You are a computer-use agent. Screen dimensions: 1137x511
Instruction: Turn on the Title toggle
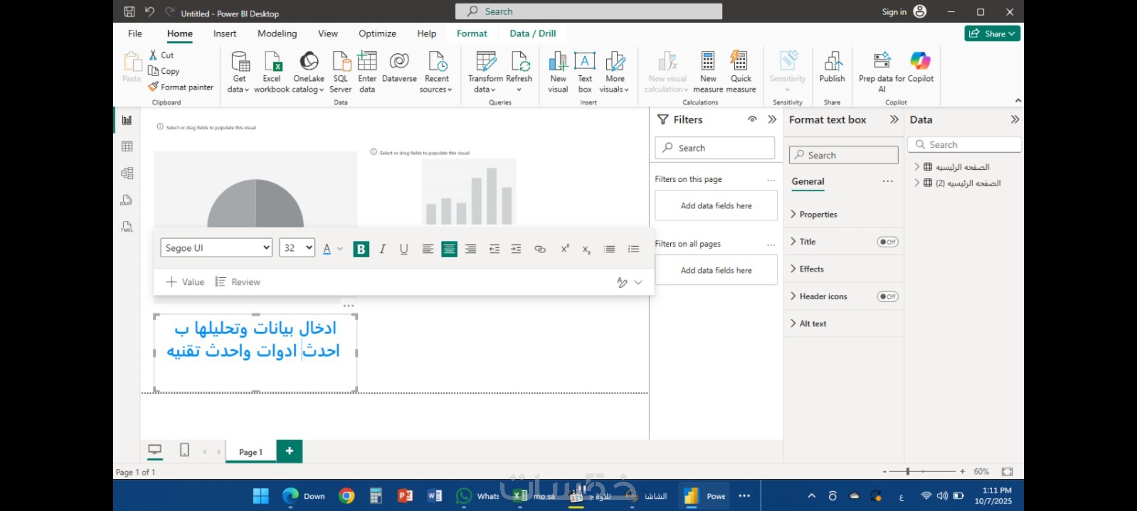887,242
